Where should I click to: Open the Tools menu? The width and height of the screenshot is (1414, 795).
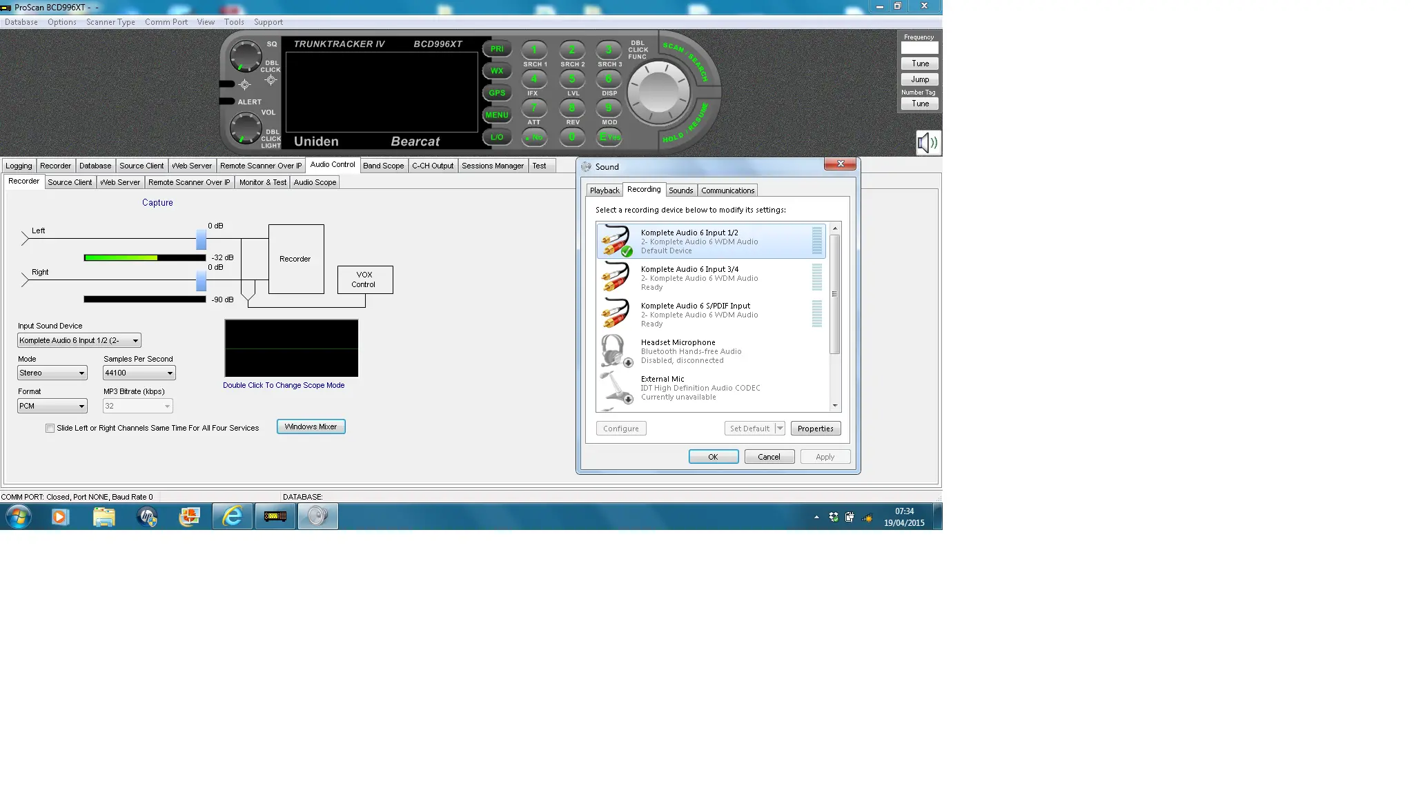[x=234, y=22]
